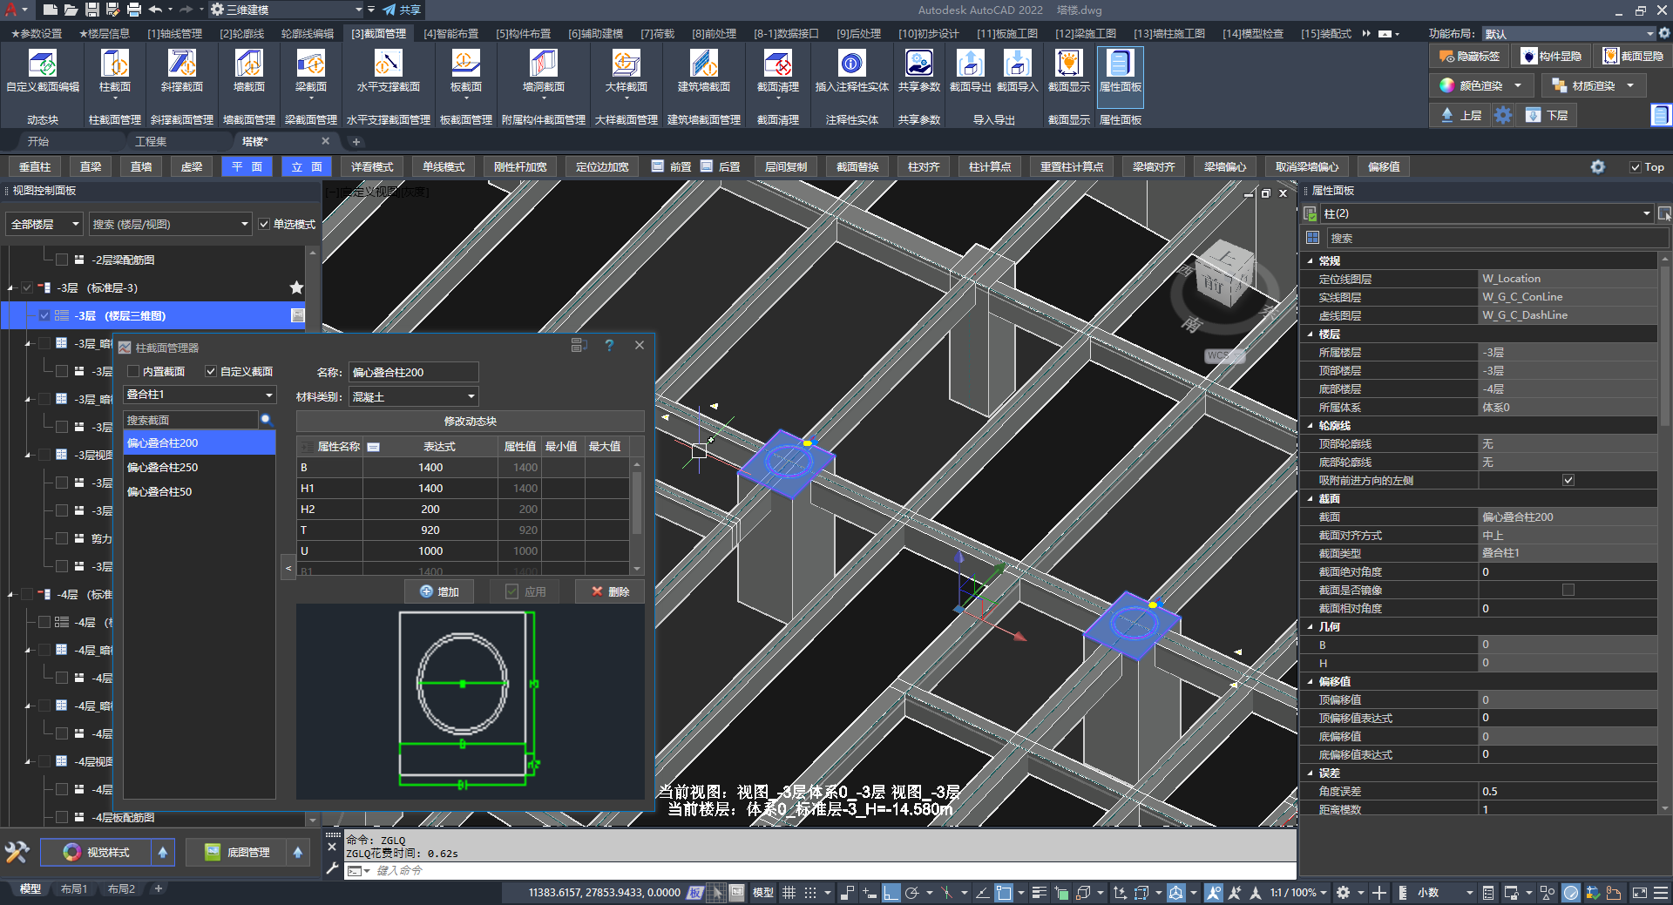Viewport: 1673px width, 905px height.
Task: Open the 颜色渲染 color render control
Action: coord(1480,85)
